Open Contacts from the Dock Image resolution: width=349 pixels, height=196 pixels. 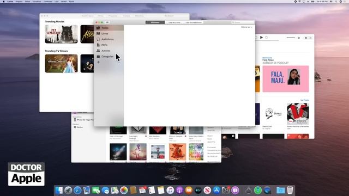click(133, 190)
